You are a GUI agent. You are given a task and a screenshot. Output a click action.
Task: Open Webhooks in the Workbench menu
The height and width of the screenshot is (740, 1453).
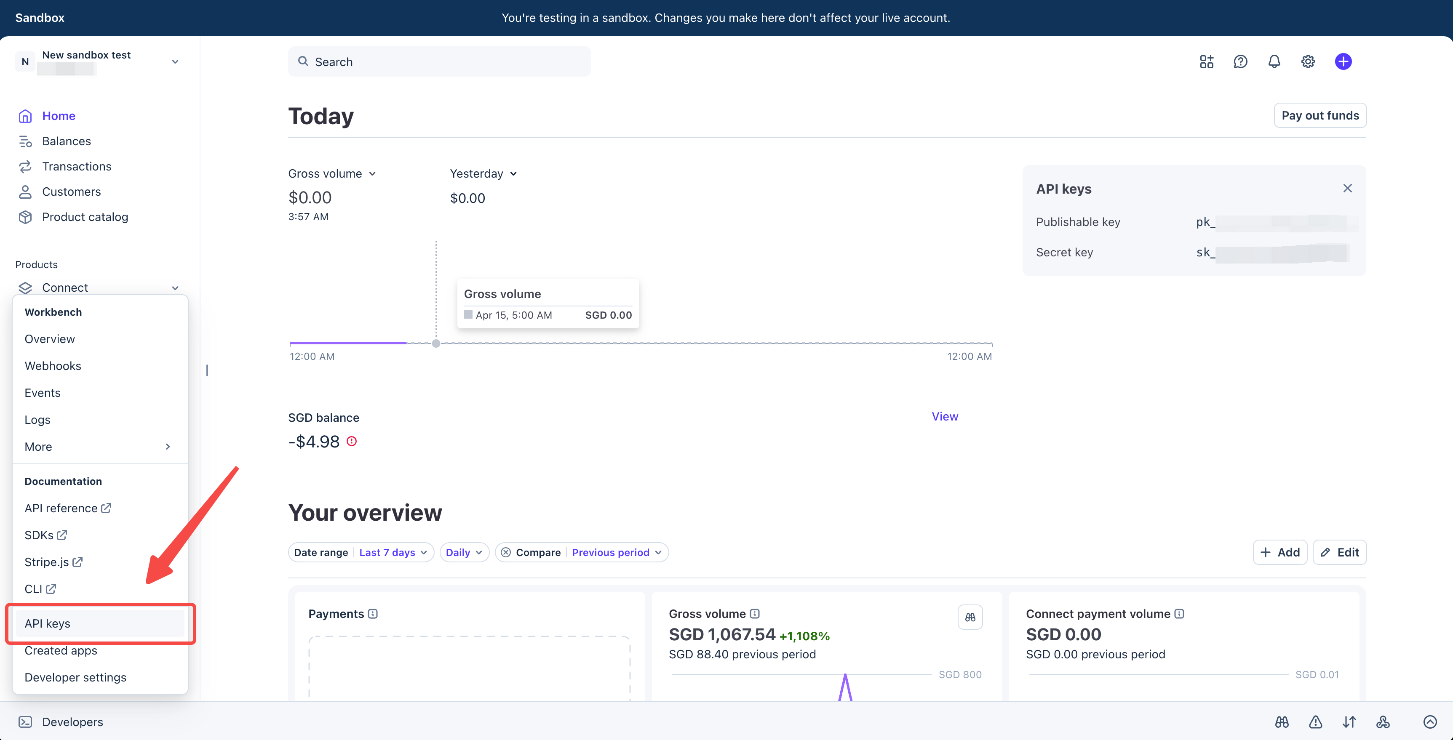[53, 366]
